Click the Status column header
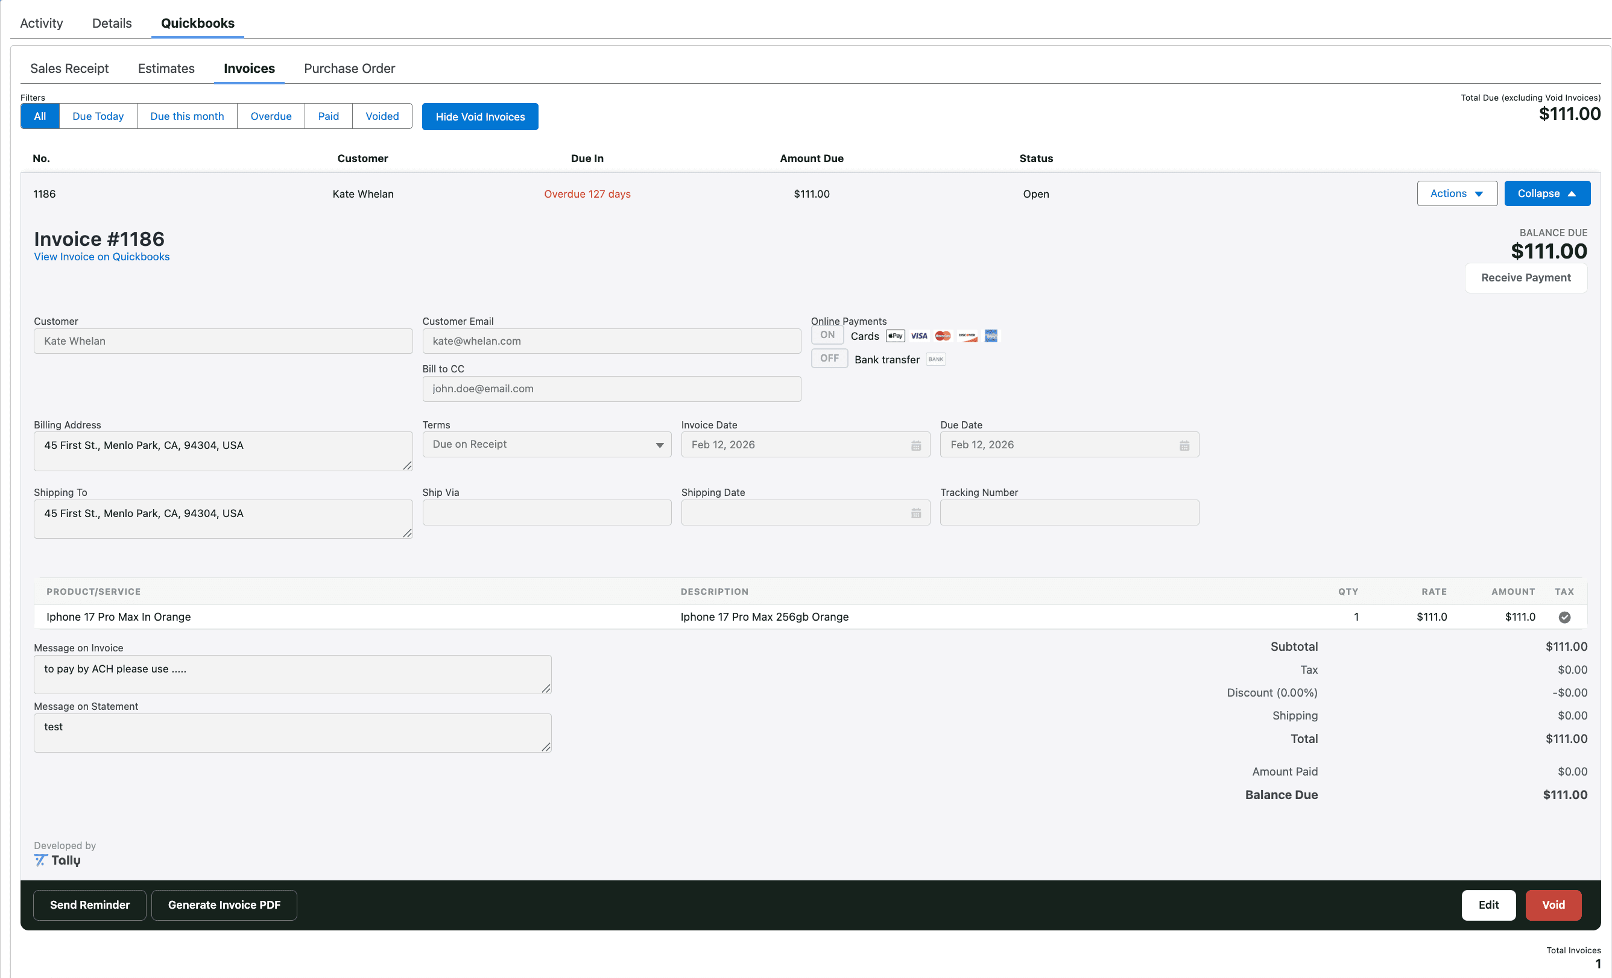Screen dimensions: 1612x978 coord(1035,158)
